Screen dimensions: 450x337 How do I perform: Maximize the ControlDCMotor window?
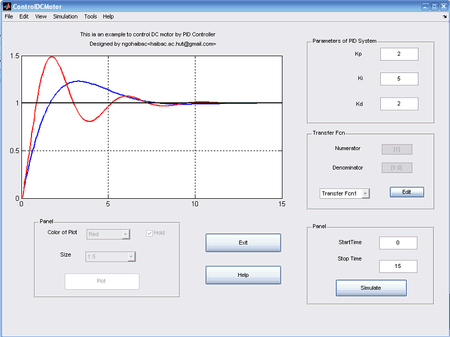[x=434, y=6]
